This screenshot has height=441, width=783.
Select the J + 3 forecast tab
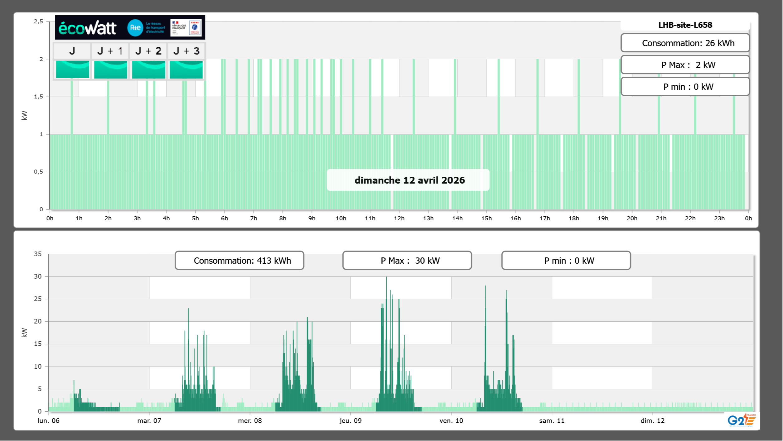[186, 51]
